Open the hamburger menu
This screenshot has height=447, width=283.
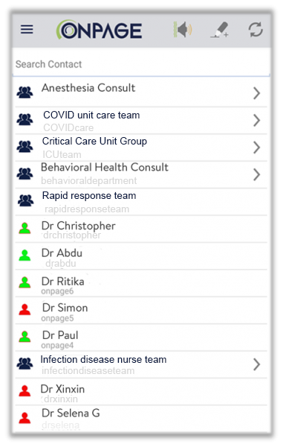(27, 29)
